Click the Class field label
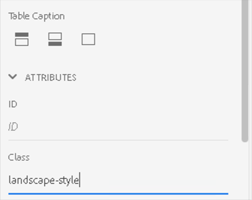Image resolution: width=252 pixels, height=200 pixels. (19, 157)
